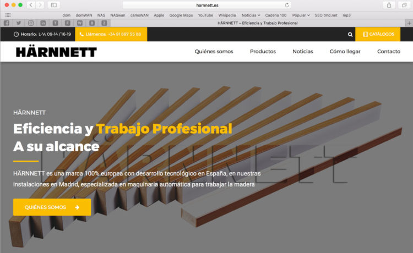The image size is (413, 253).
Task: Open the pinned F tab
Action: [x=67, y=23]
